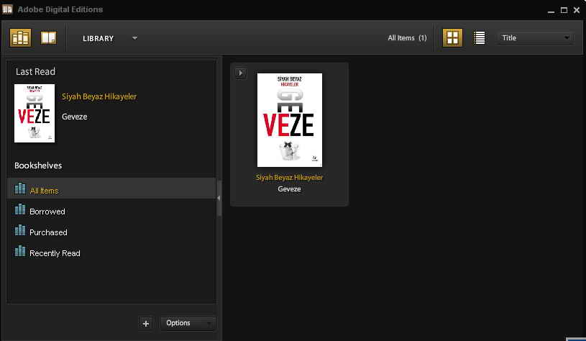The width and height of the screenshot is (586, 341).
Task: Open the LIBRARY dropdown menu
Action: click(110, 38)
